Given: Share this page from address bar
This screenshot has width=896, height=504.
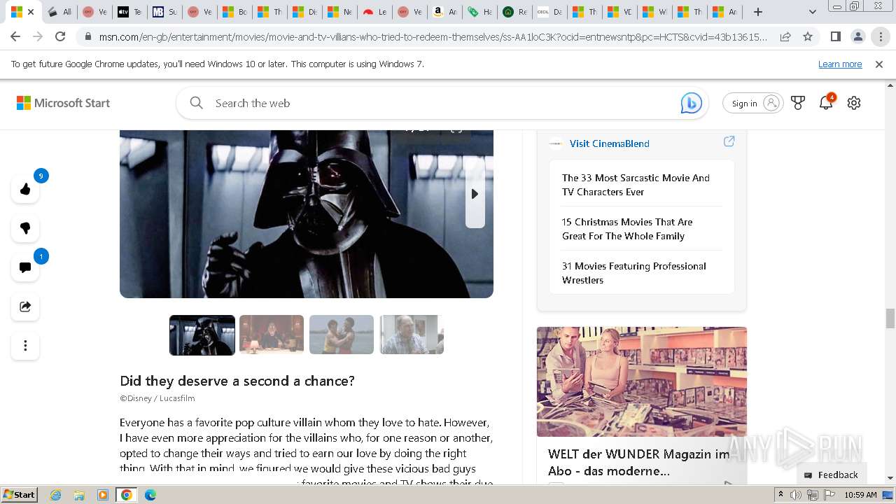Looking at the screenshot, I should point(785,36).
